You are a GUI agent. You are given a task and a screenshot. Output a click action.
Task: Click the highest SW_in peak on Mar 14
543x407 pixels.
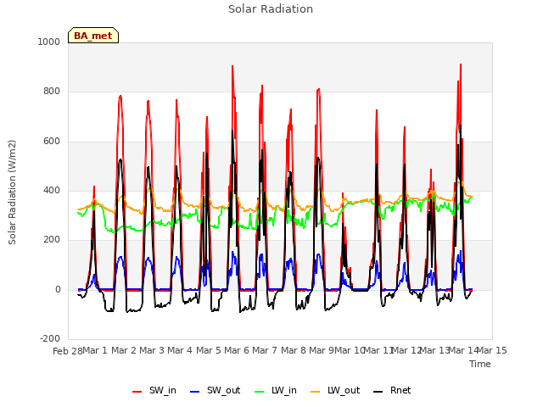click(x=461, y=64)
